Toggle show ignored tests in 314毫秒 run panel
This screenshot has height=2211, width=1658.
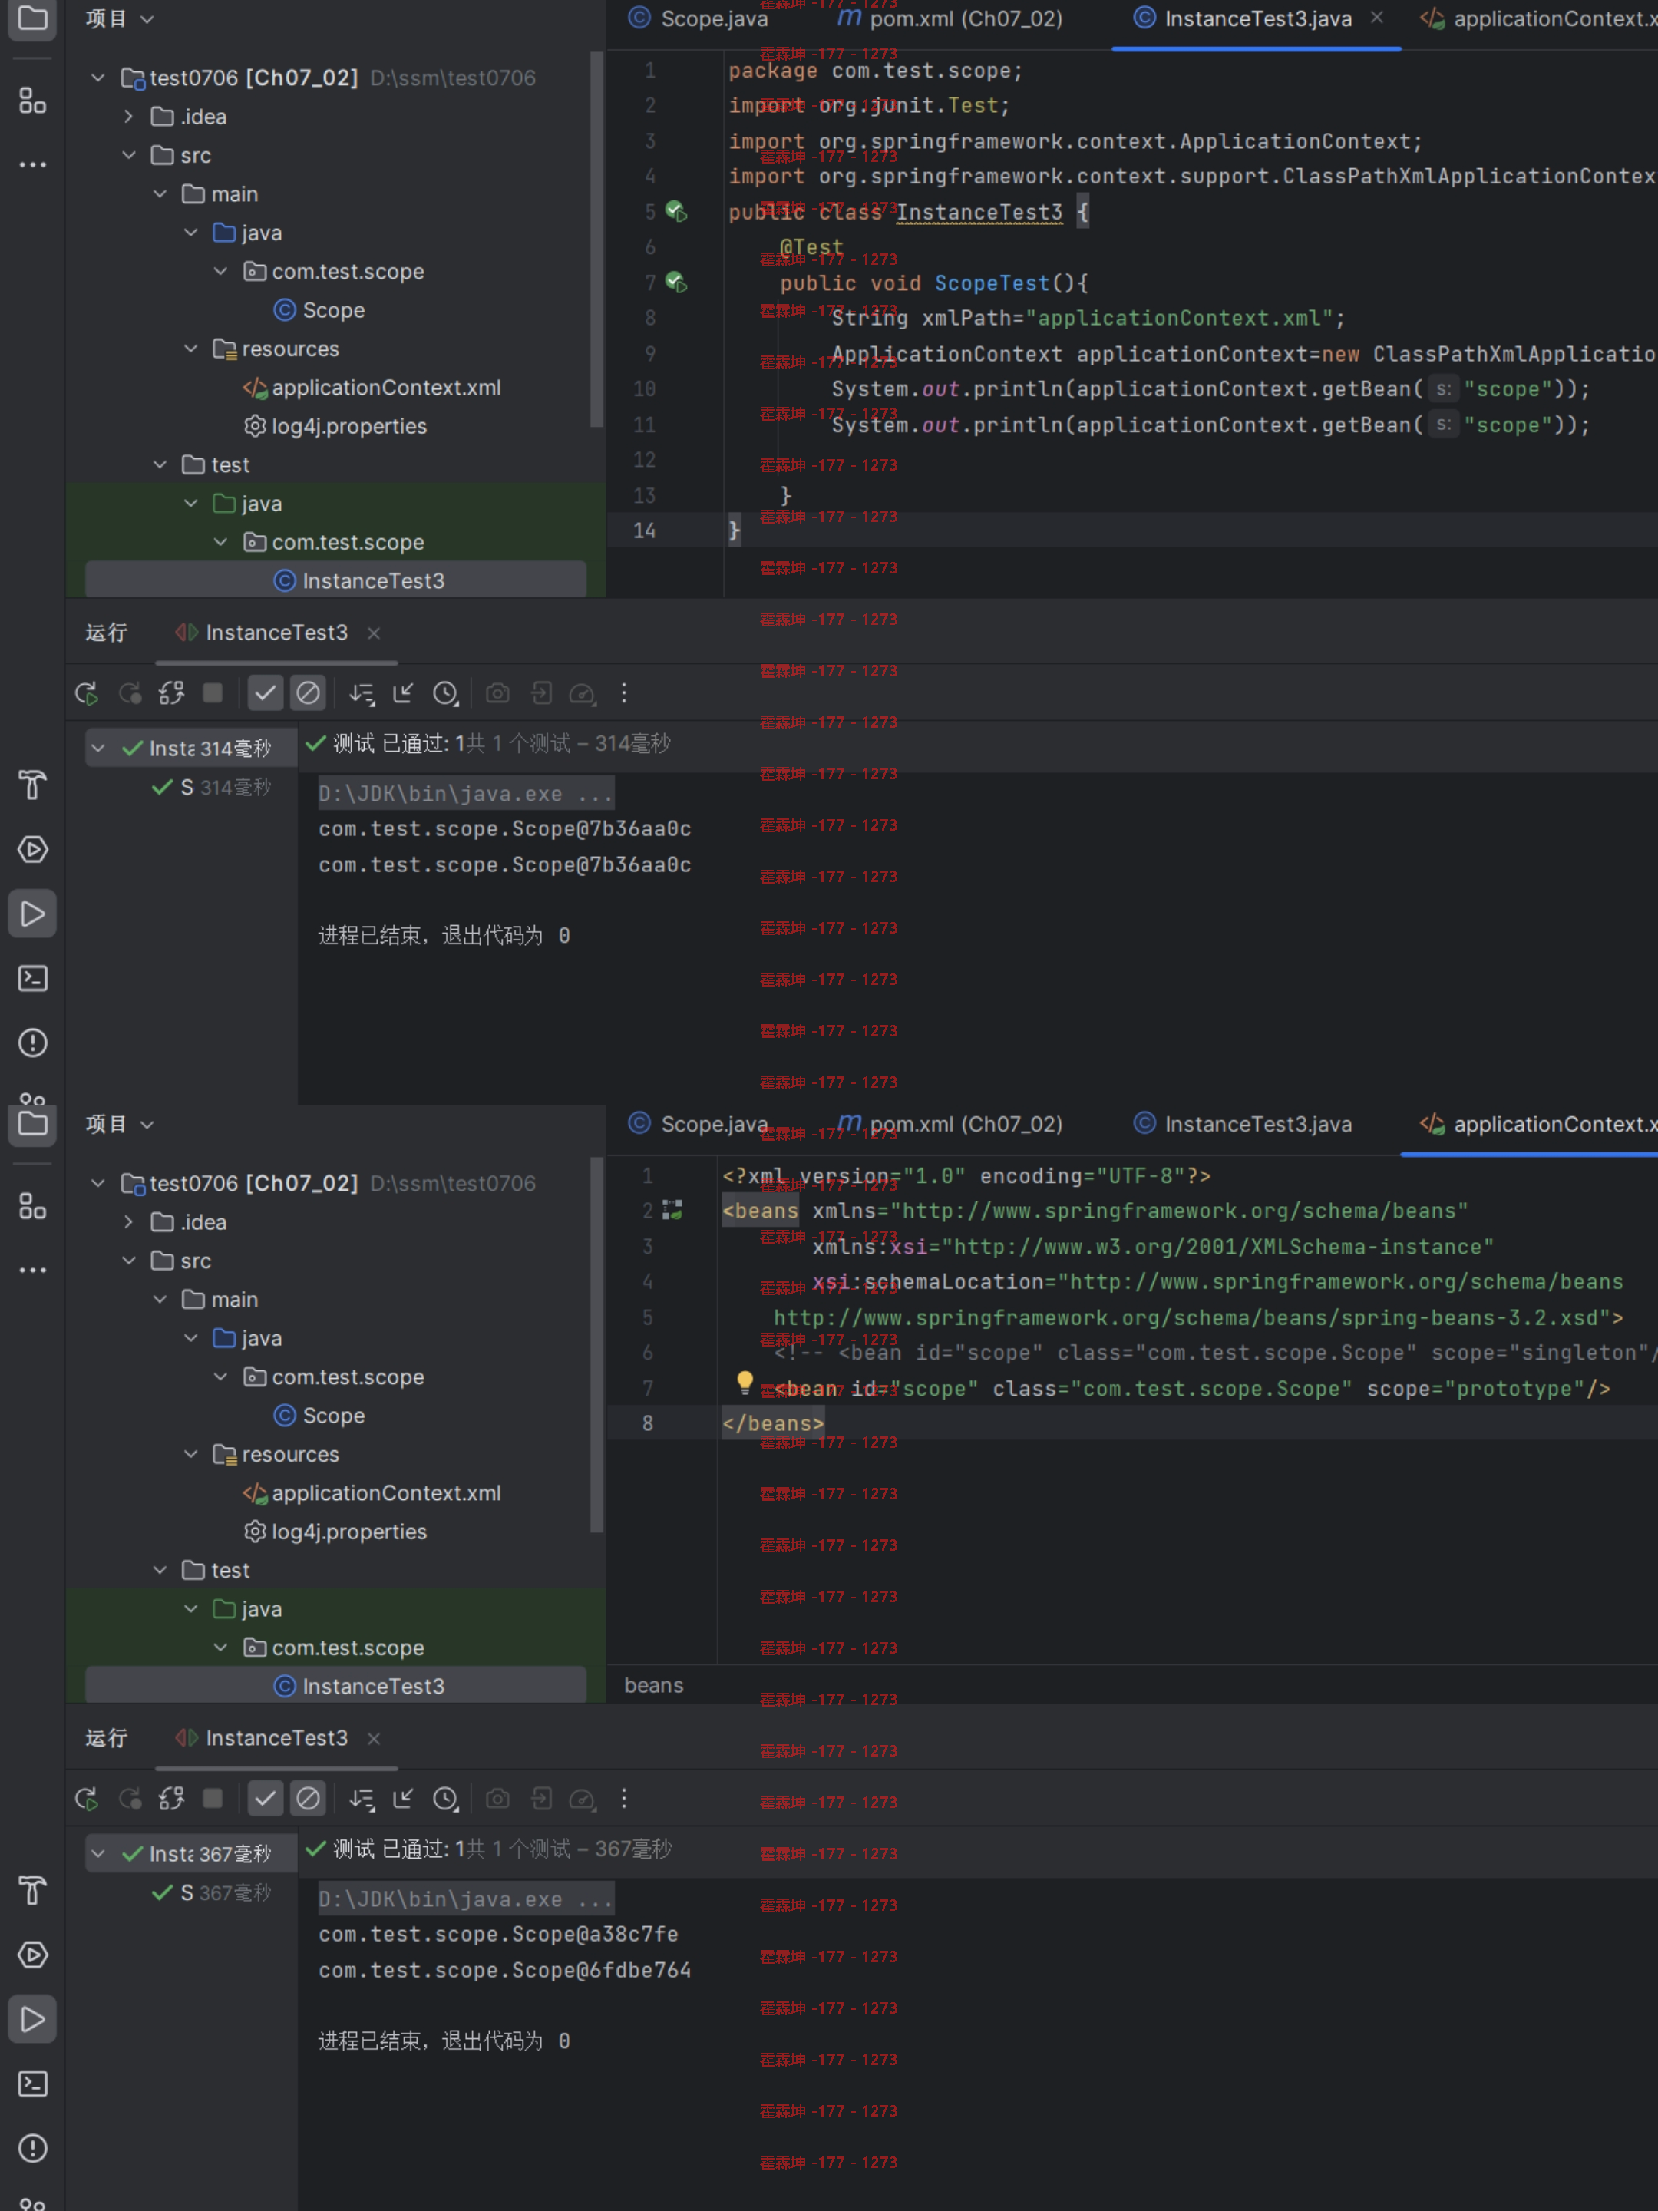(308, 692)
